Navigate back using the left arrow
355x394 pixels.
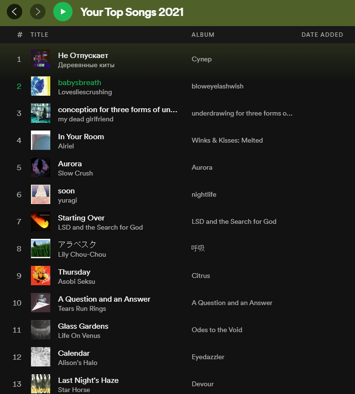coord(14,12)
